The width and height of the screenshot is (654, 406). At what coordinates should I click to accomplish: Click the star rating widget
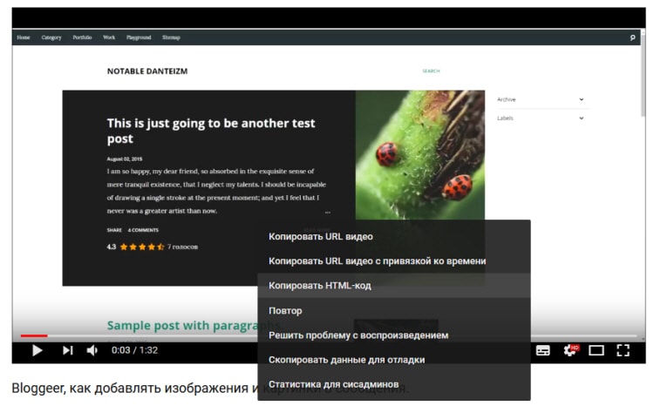pyautogui.click(x=142, y=247)
